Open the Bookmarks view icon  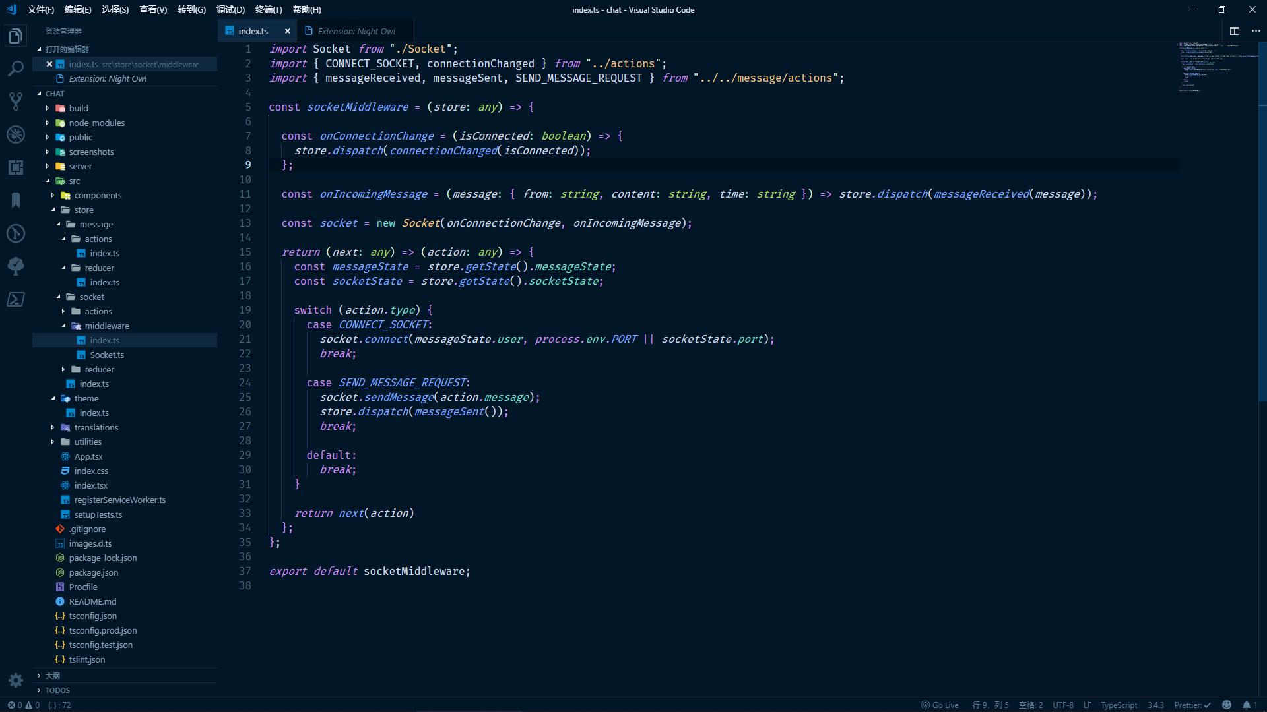[16, 200]
